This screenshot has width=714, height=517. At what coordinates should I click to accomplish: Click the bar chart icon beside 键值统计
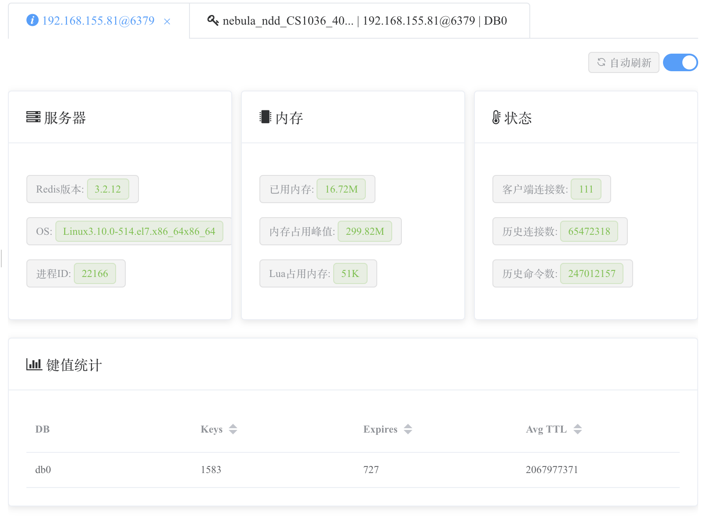(34, 364)
